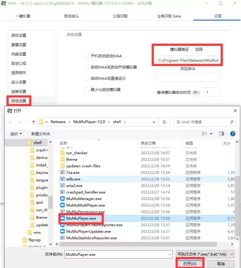Open 信用相关 in the settings sidebar
Image resolution: width=241 pixels, height=268 pixels.
click(19, 73)
